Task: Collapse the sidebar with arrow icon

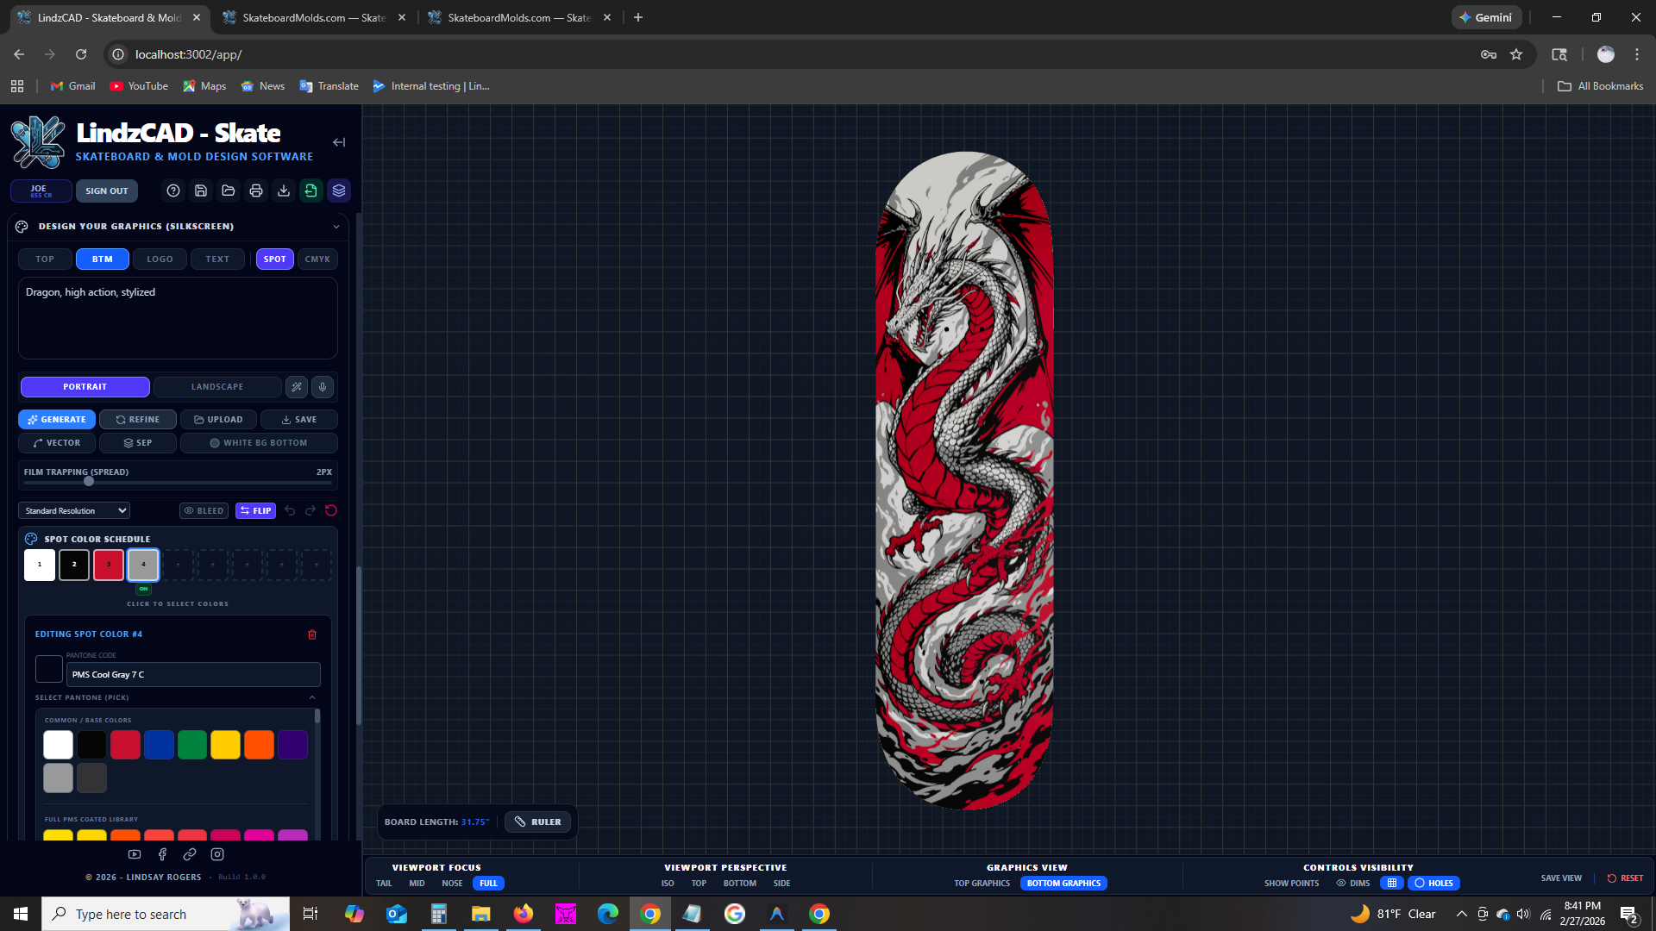Action: coord(339,142)
